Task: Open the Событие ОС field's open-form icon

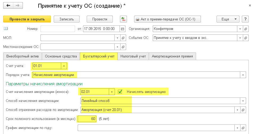Action: click(x=245, y=38)
